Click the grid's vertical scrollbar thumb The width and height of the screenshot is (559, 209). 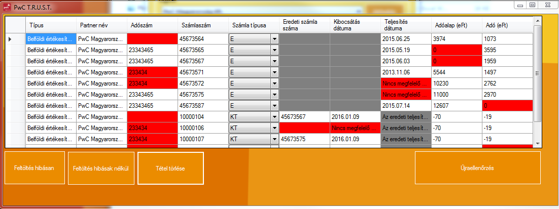coord(537,72)
